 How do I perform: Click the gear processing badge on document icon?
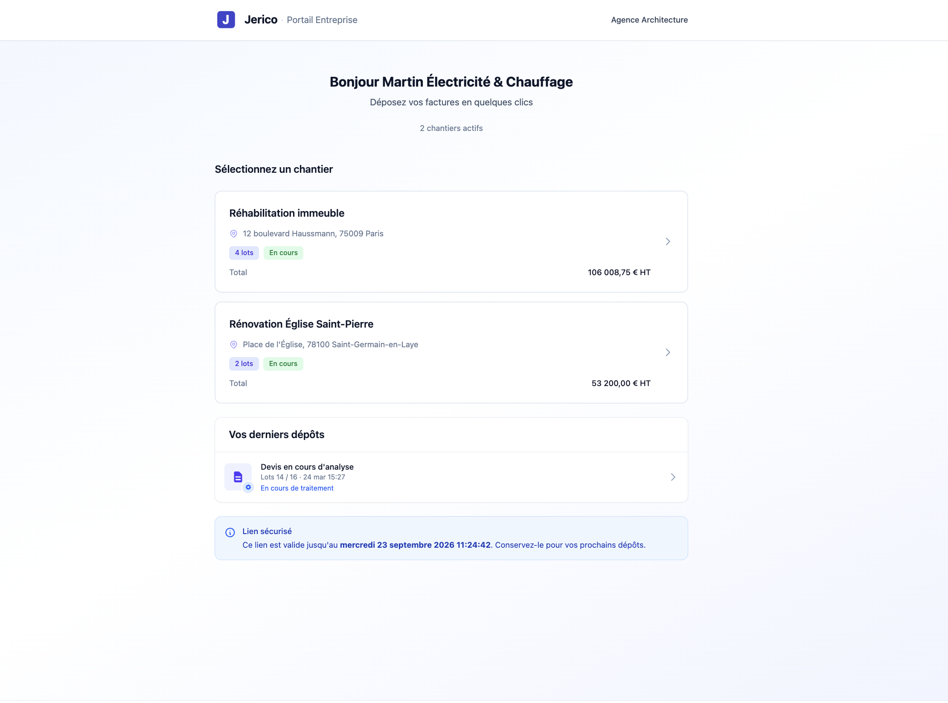point(248,487)
